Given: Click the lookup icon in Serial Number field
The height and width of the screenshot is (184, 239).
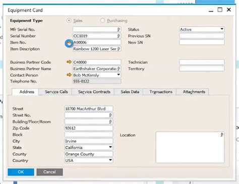Looking at the screenshot, I should click(118, 36).
